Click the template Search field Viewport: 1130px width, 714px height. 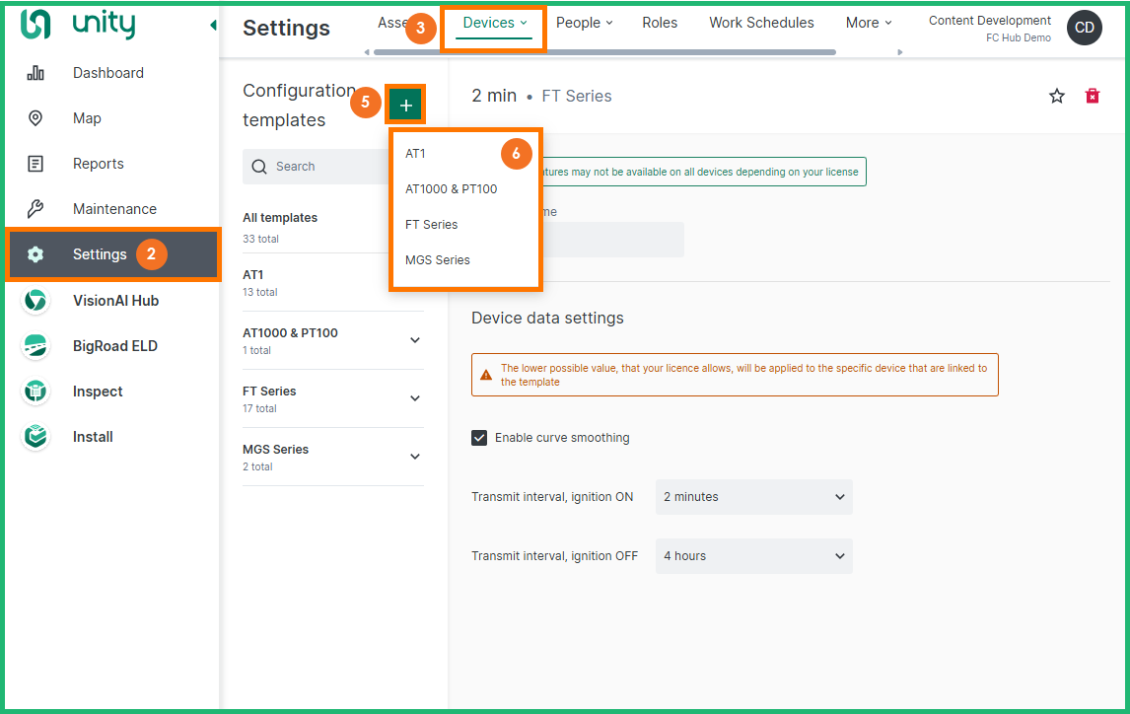(316, 167)
